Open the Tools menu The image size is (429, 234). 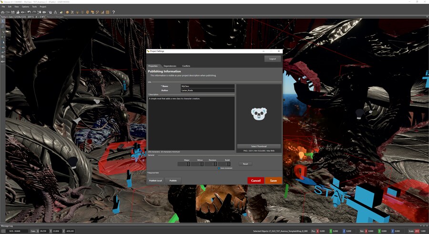coord(34,7)
